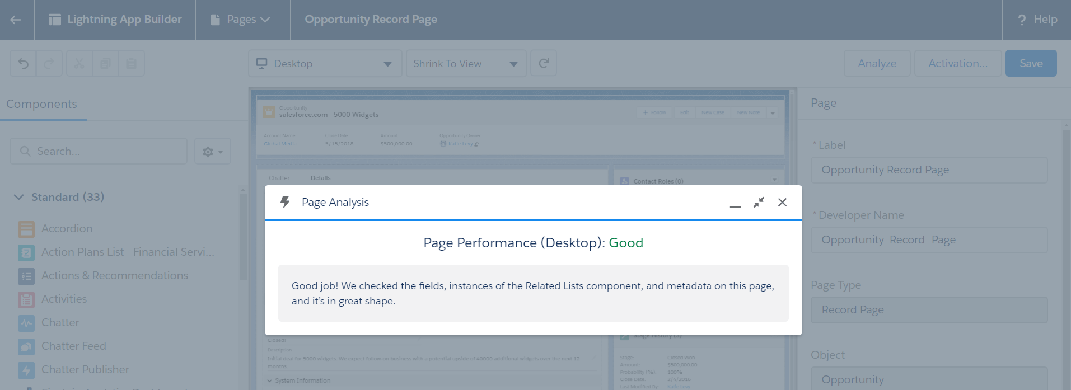Click the back arrow icon

coord(16,20)
